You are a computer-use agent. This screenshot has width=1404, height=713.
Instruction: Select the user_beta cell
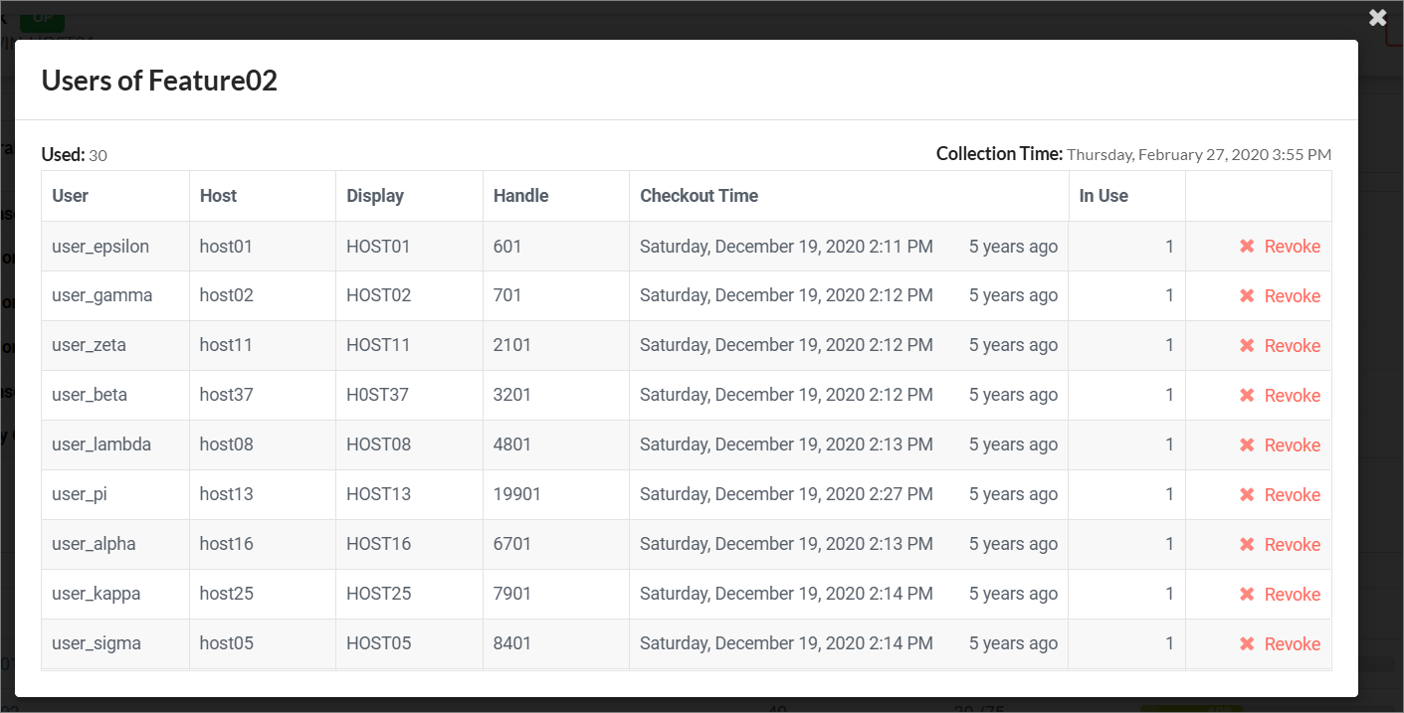coord(115,396)
